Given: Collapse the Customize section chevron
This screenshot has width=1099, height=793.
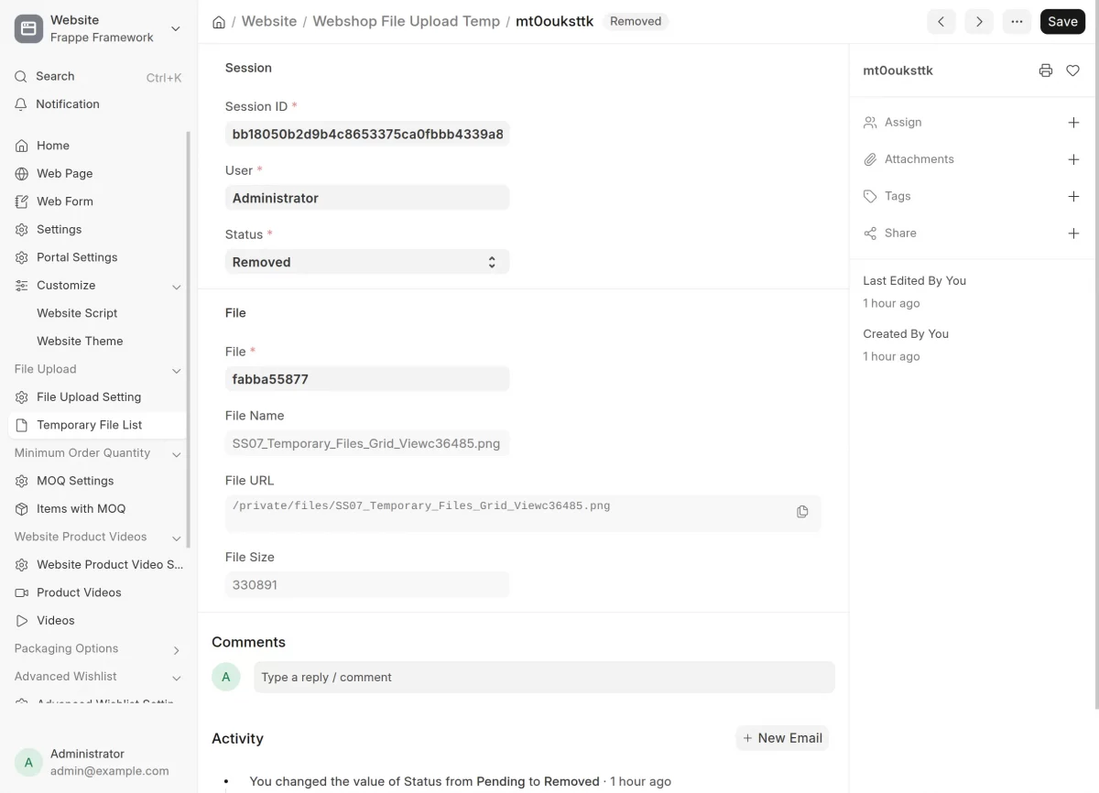Looking at the screenshot, I should (x=177, y=287).
